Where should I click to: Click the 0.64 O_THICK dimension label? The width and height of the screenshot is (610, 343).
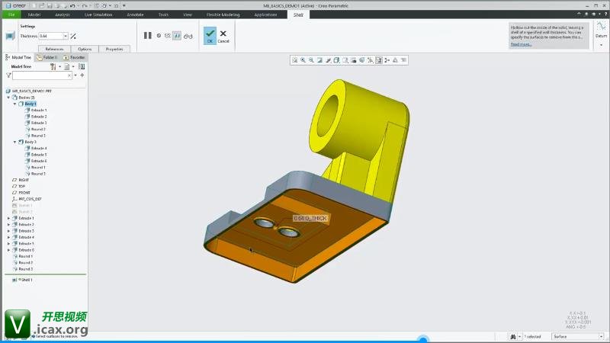pyautogui.click(x=310, y=219)
